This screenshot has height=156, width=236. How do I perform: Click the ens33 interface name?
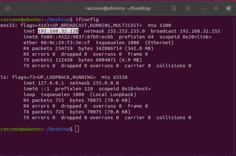(x=7, y=25)
